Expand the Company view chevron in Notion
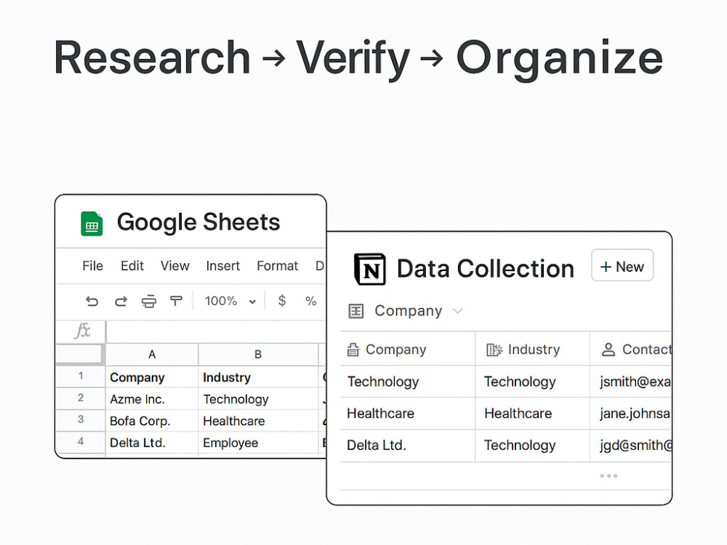This screenshot has height=545, width=727. 457,311
